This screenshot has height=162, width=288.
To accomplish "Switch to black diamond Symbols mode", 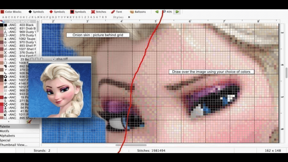I will pyautogui.click(x=36, y=12).
